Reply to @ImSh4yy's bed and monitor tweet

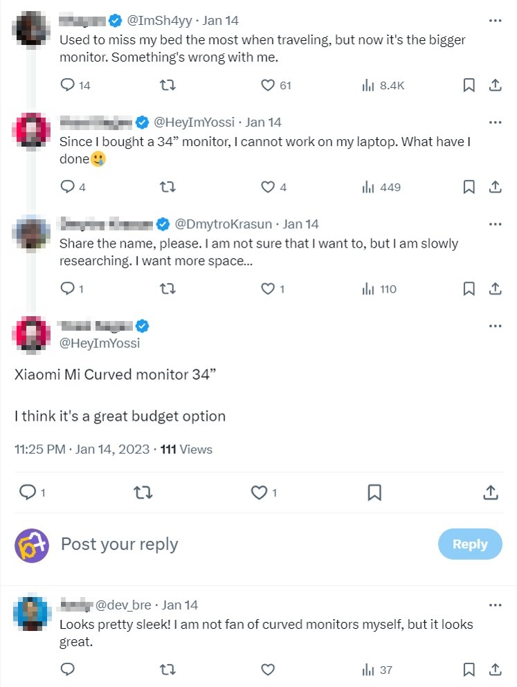[x=68, y=85]
